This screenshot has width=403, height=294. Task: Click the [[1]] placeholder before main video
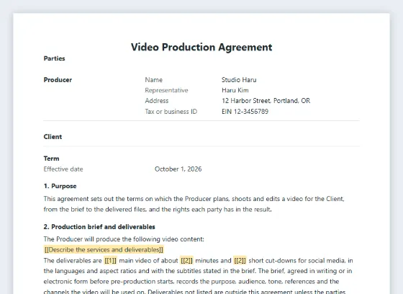(110, 261)
